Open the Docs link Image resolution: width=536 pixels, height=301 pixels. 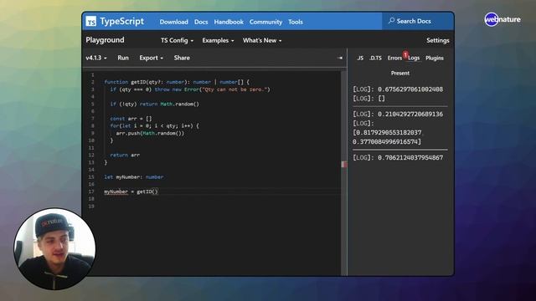coord(201,22)
